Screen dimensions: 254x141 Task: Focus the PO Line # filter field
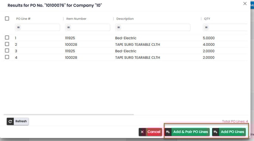37,27
